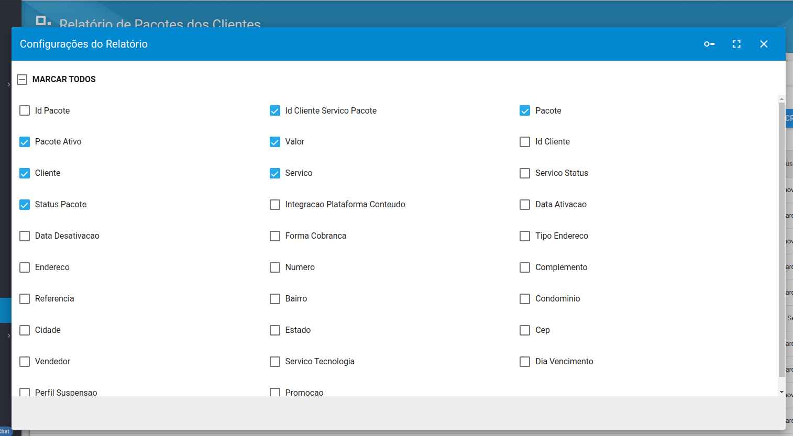Enable the Estado checkbox
The image size is (793, 436).
coord(275,330)
